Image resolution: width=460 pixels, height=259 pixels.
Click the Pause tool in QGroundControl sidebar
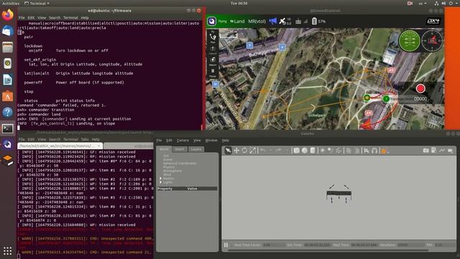point(213,73)
